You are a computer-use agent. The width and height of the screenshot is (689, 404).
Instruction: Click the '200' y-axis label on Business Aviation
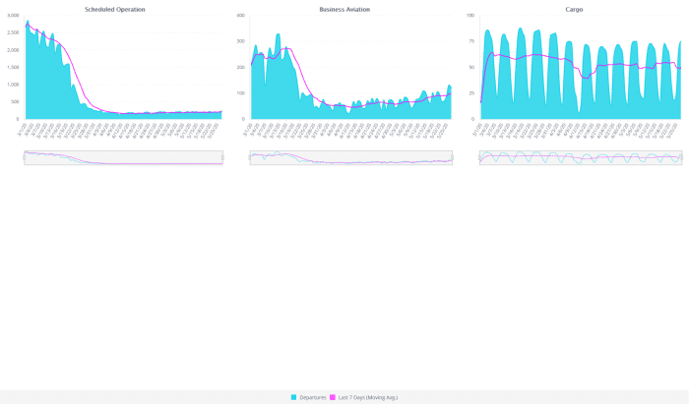click(240, 67)
